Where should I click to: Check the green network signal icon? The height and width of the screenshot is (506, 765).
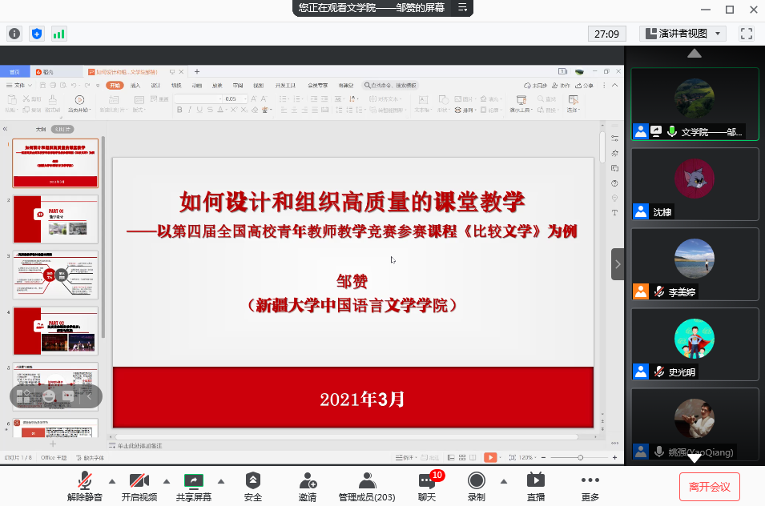58,34
